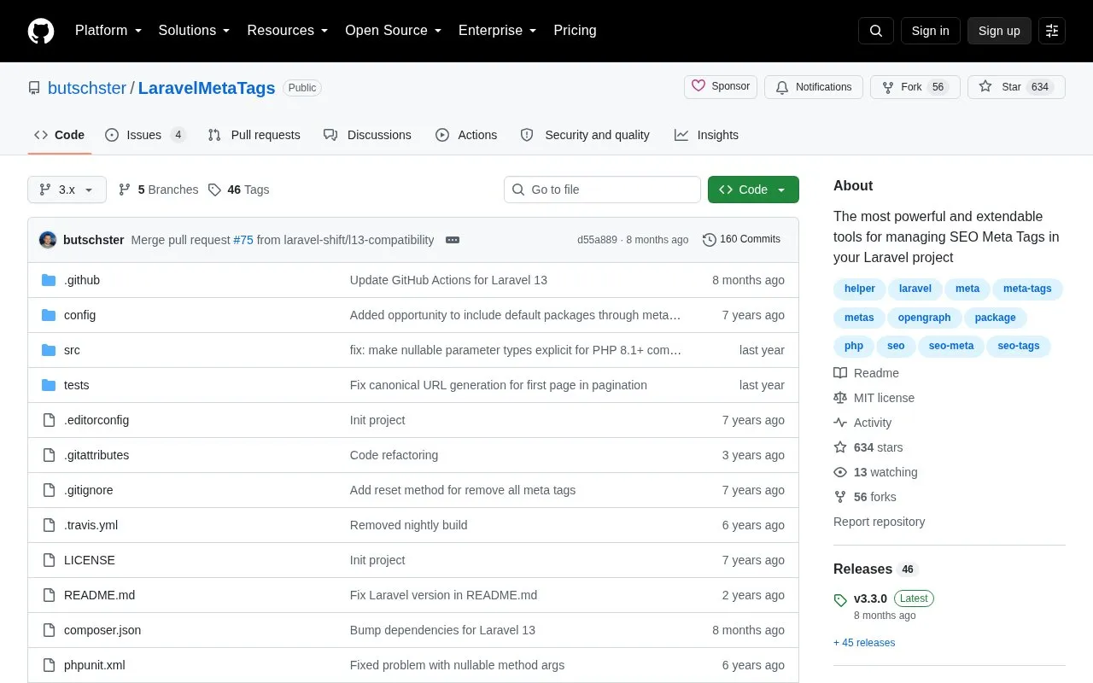1093x683 pixels.
Task: Switch to the Pull requests tab
Action: (x=254, y=135)
